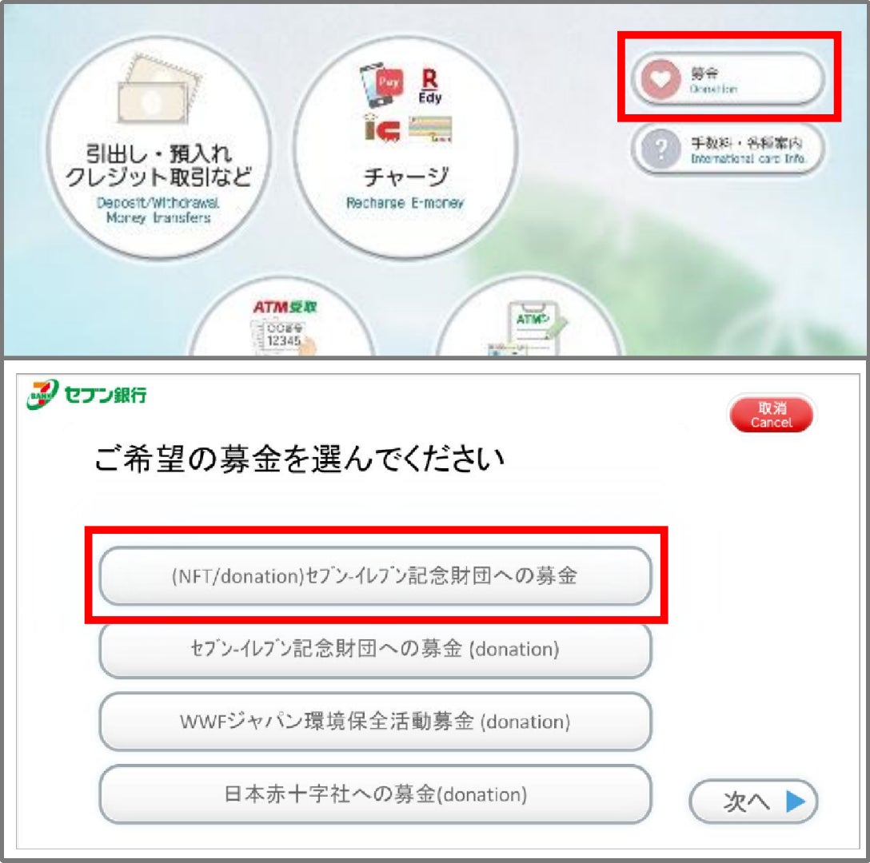The image size is (870, 863).
Task: Tap the ATM clipboard icon
Action: tap(527, 328)
